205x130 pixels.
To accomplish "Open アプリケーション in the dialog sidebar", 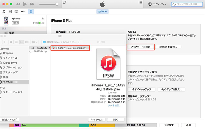I will 12,68.
